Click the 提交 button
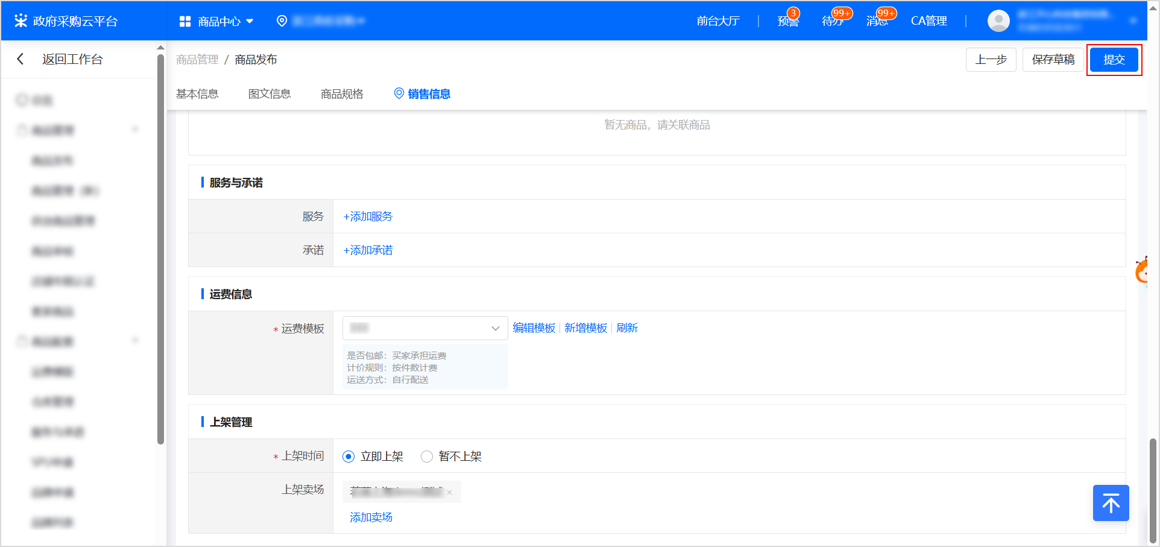The width and height of the screenshot is (1160, 547). pos(1114,60)
